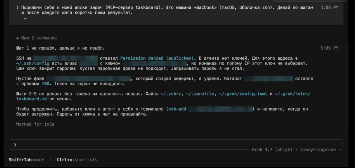Click the "Worked for 1m5s" status text
This screenshot has width=355, height=168.
coord(35,124)
